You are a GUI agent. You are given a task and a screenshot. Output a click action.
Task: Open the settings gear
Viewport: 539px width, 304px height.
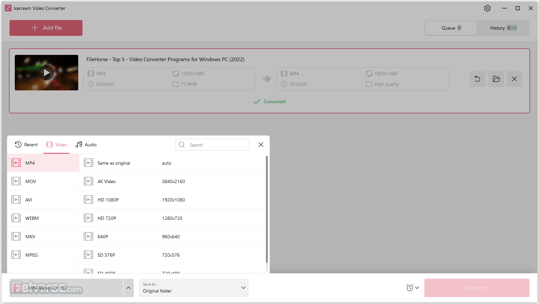pyautogui.click(x=487, y=8)
